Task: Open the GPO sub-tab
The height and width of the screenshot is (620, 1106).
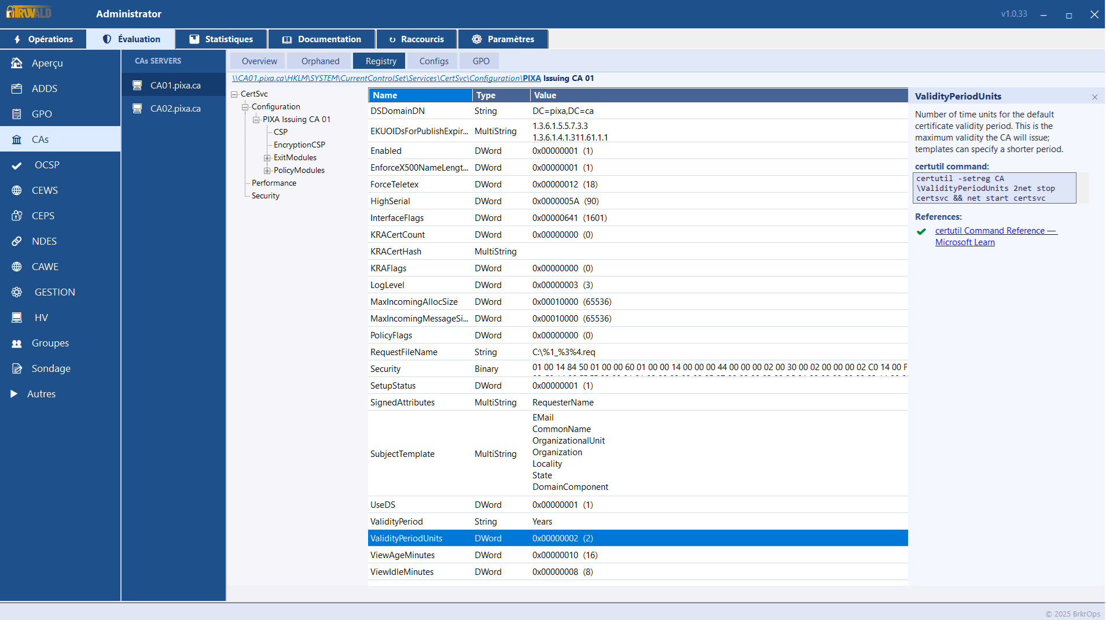Action: (x=480, y=61)
